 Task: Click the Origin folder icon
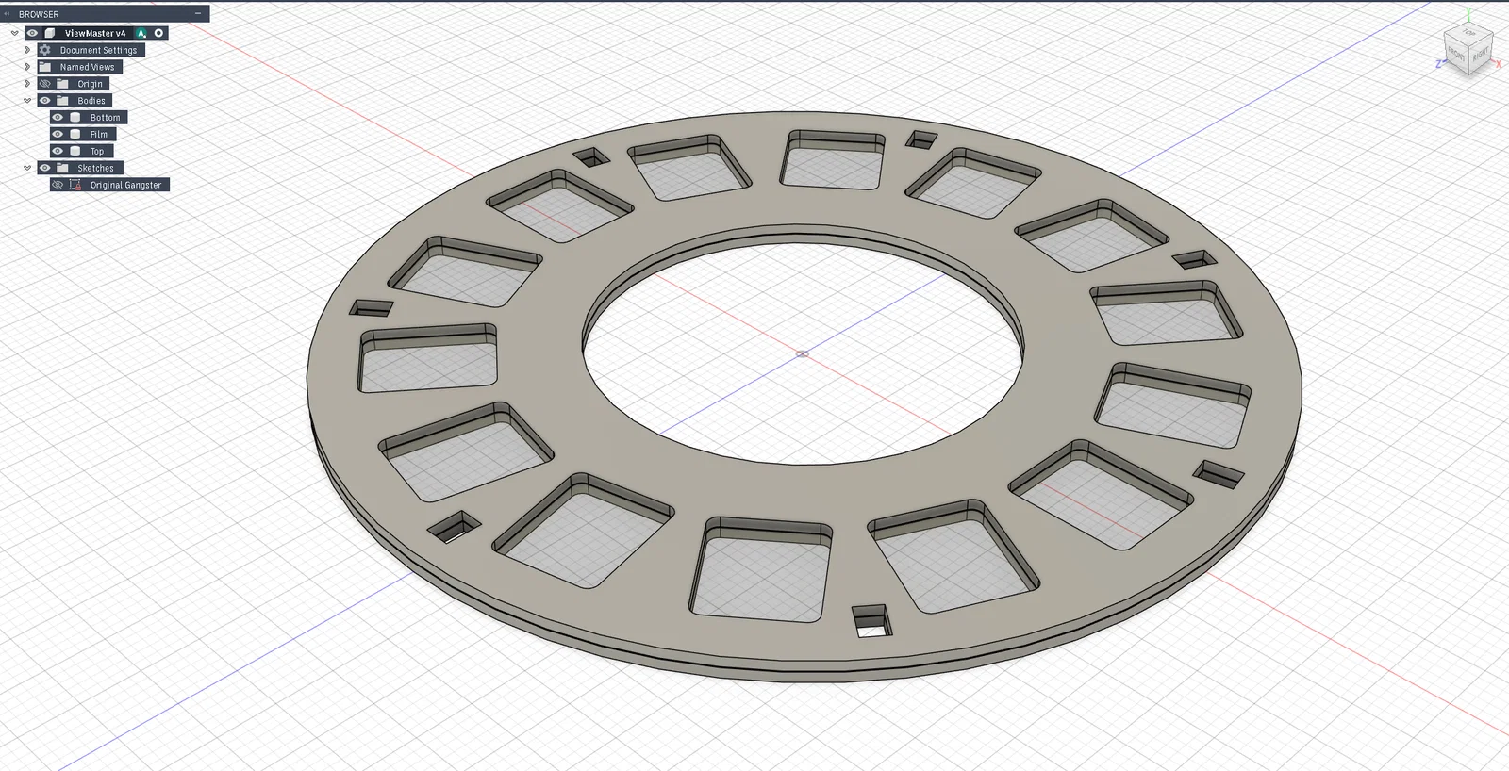pos(62,84)
